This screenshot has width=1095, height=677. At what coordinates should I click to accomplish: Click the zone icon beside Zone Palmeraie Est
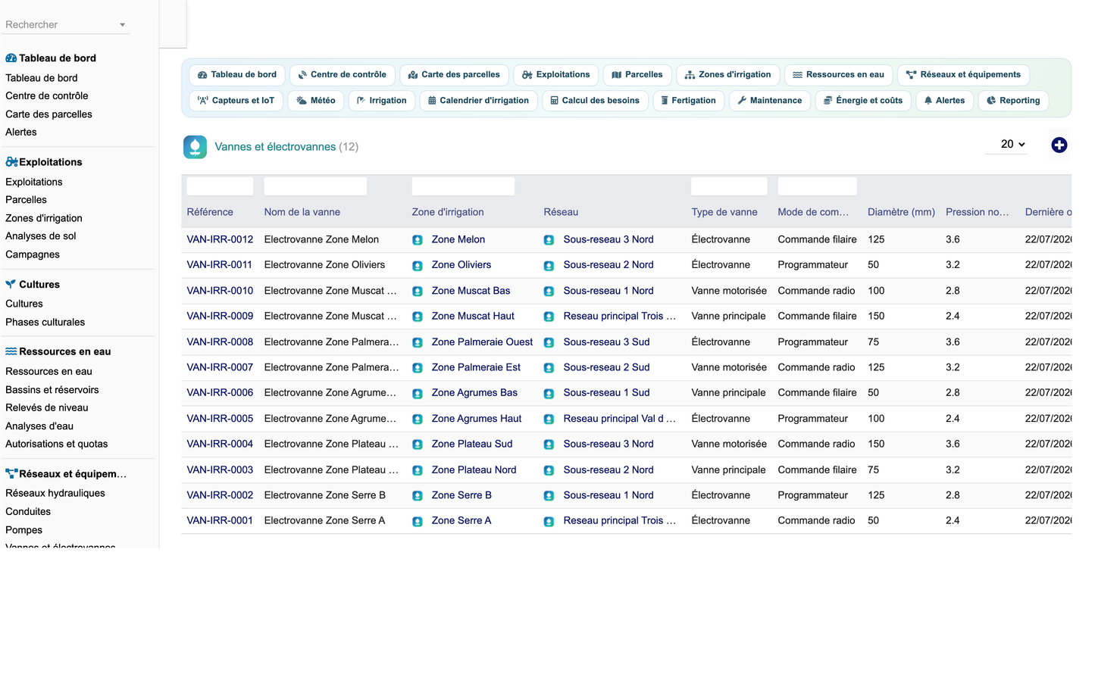[x=418, y=368]
